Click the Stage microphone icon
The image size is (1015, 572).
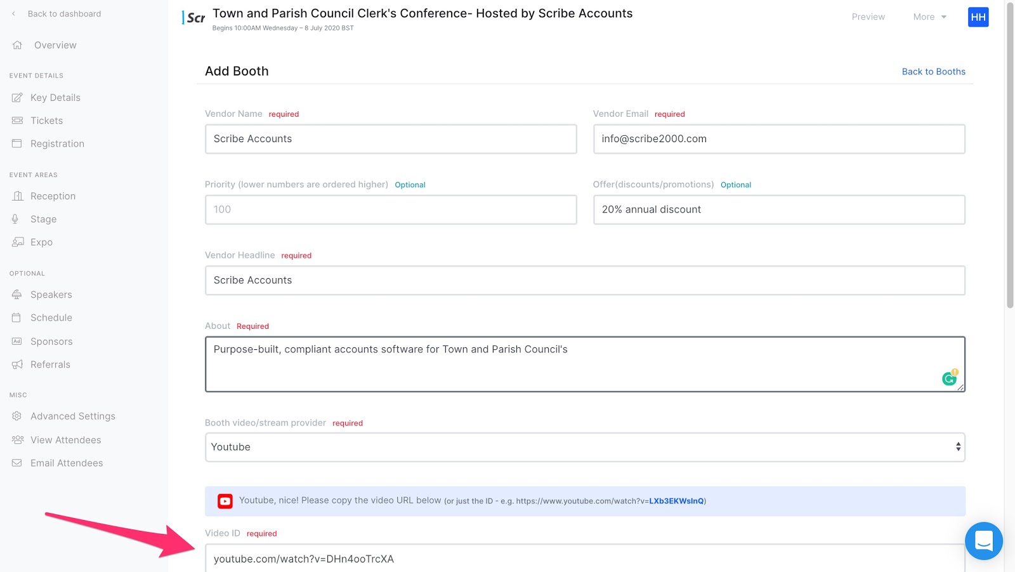(15, 219)
